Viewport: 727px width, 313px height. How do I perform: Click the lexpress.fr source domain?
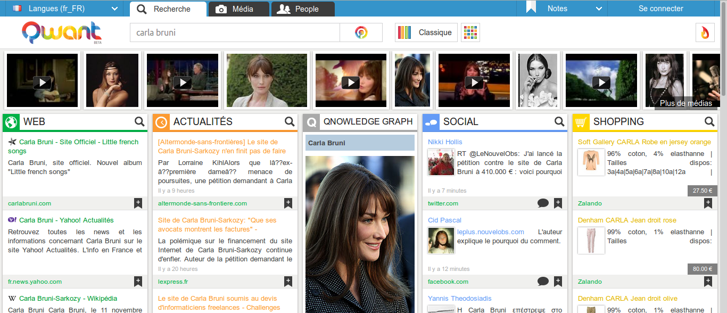pyautogui.click(x=173, y=282)
